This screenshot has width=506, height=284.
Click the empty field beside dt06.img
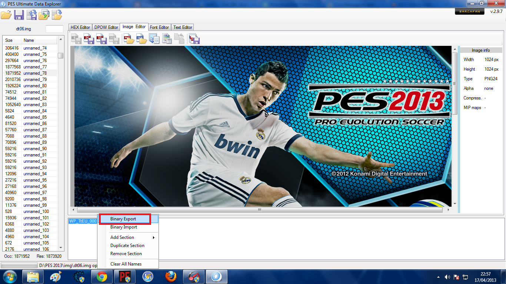54,28
